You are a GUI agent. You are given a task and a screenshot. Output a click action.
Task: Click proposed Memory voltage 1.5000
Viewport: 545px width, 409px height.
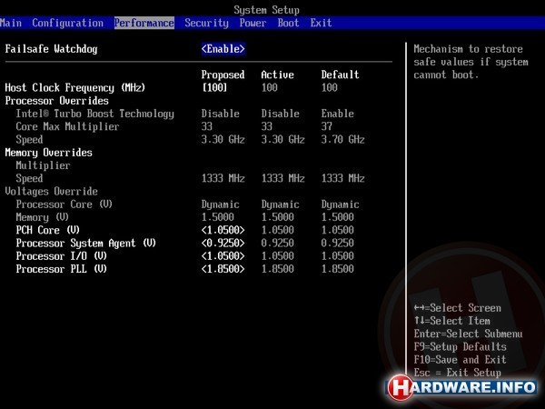click(x=218, y=217)
